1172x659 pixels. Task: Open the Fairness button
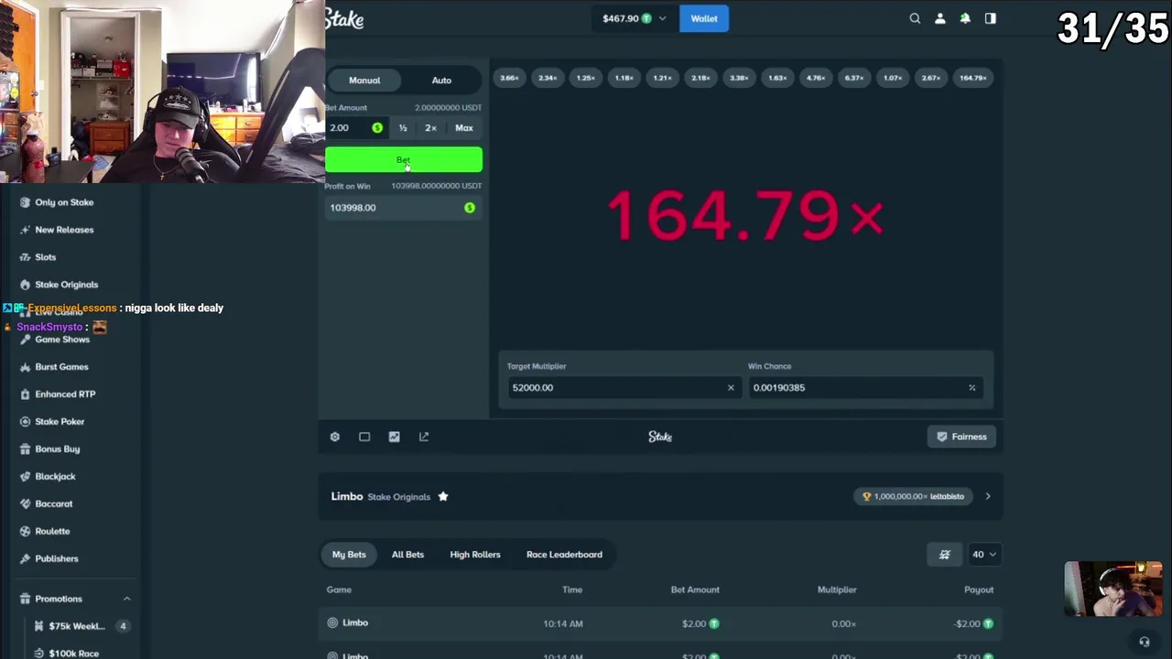[961, 437]
